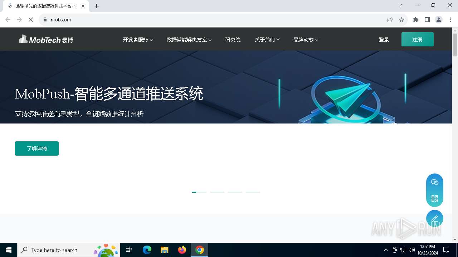Open the WeChat floating contact icon
458x257 pixels.
[435, 182]
